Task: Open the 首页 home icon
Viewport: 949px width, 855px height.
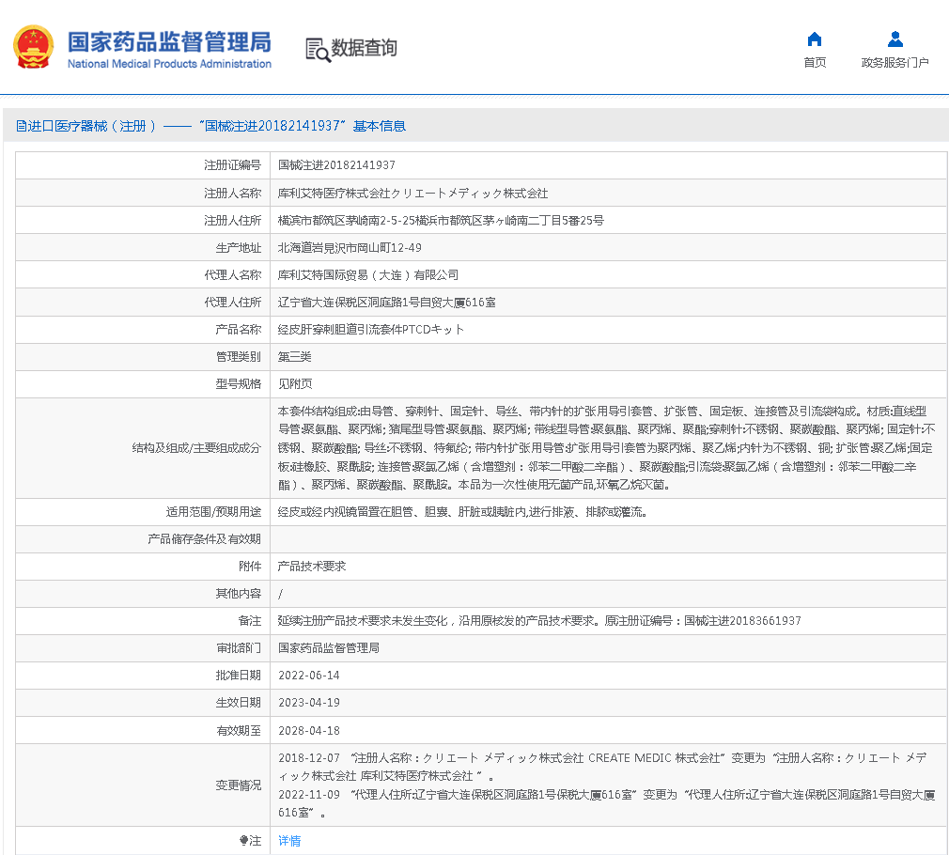Action: (x=815, y=39)
